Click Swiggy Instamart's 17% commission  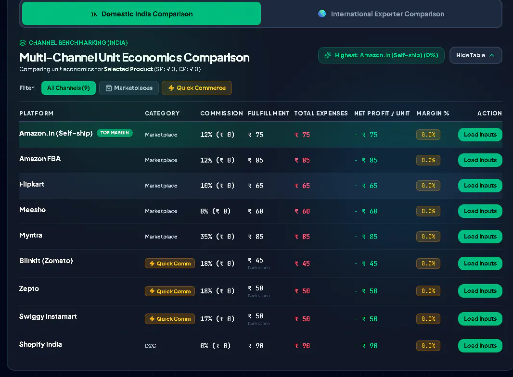pos(217,319)
